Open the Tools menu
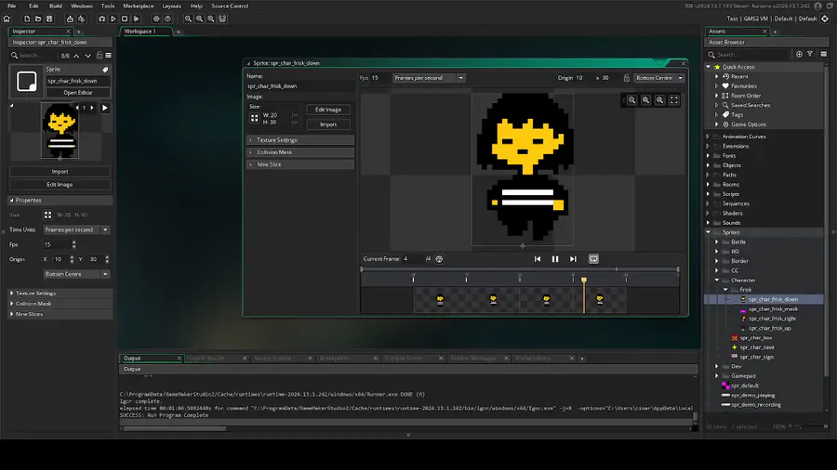The image size is (837, 470). point(108,6)
